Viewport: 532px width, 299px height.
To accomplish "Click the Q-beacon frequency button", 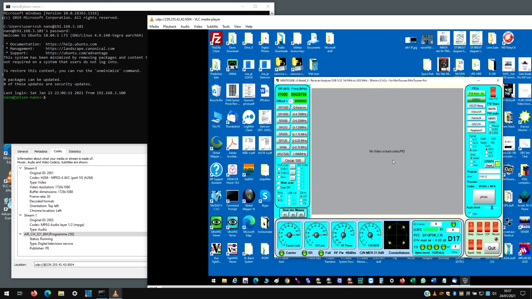I will point(300,107).
